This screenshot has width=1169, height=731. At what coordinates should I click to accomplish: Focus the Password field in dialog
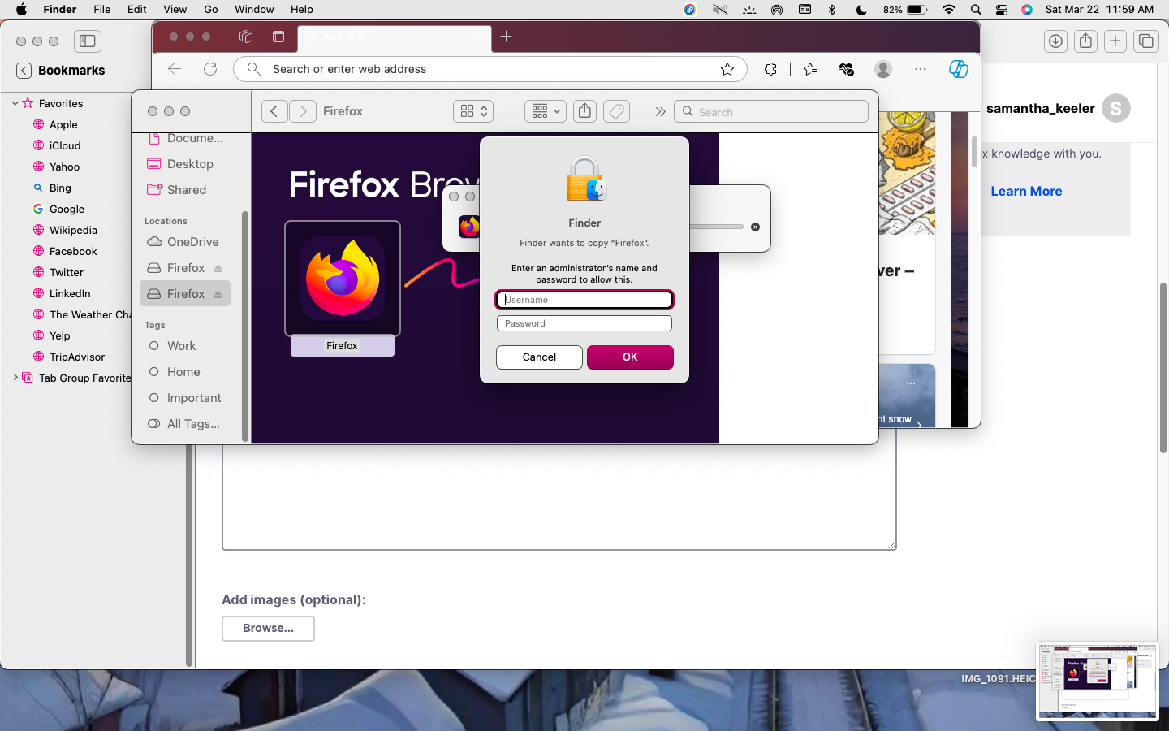pos(584,323)
